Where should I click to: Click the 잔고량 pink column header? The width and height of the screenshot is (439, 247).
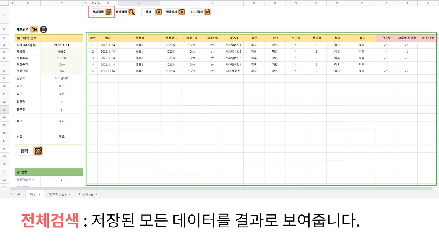tap(386, 38)
